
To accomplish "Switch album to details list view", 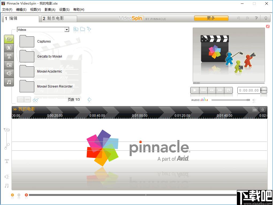I will [x=20, y=100].
